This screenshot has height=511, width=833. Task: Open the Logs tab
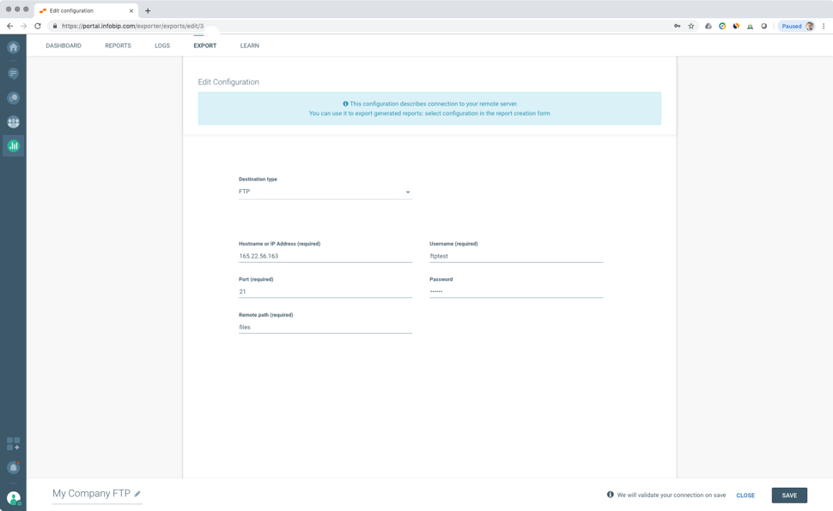coord(162,46)
